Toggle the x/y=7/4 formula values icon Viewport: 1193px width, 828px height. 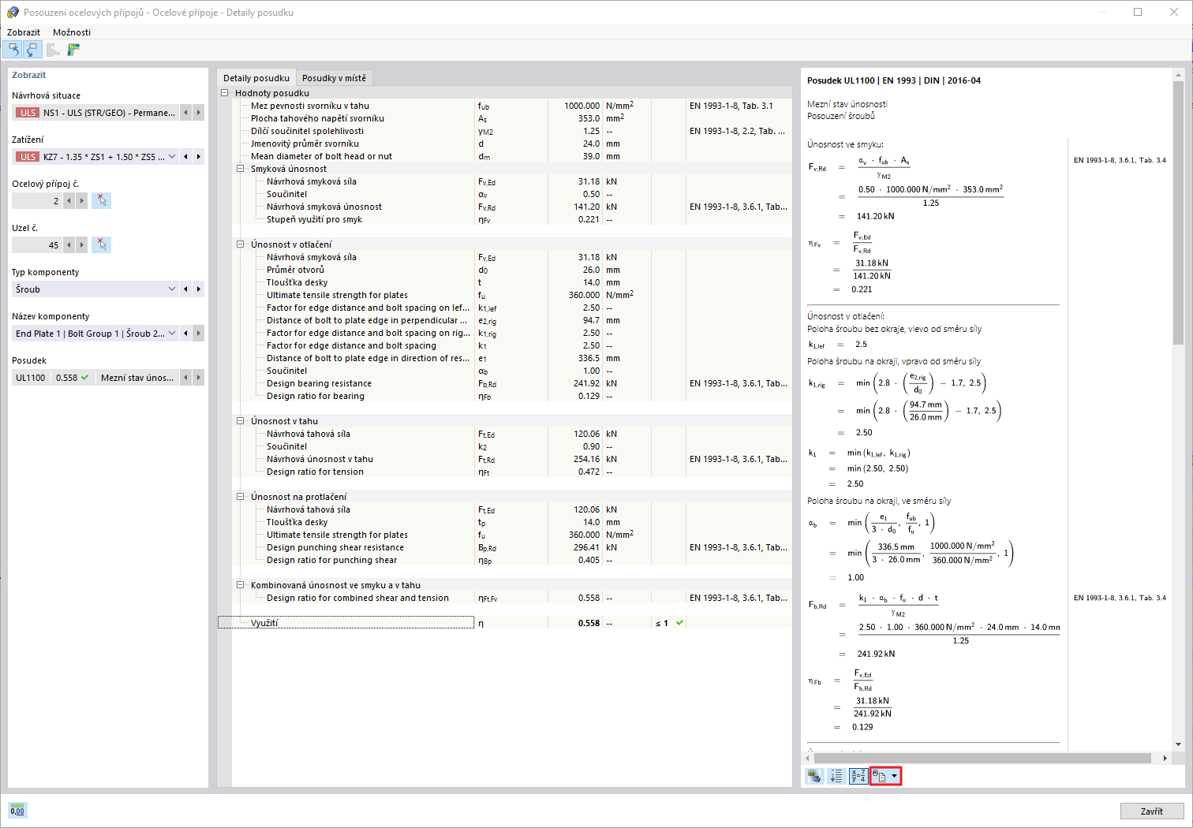pos(858,777)
